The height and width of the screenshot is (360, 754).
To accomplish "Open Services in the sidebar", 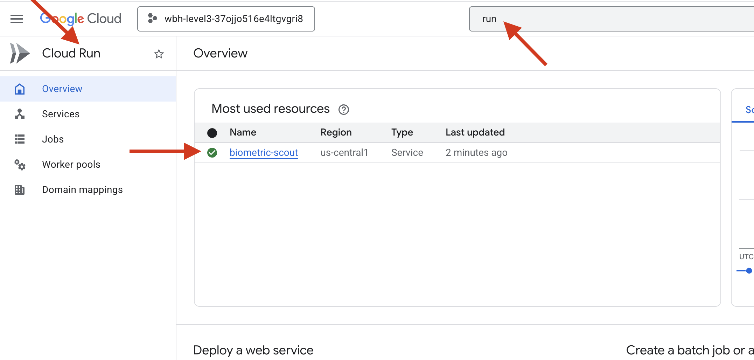I will point(61,114).
